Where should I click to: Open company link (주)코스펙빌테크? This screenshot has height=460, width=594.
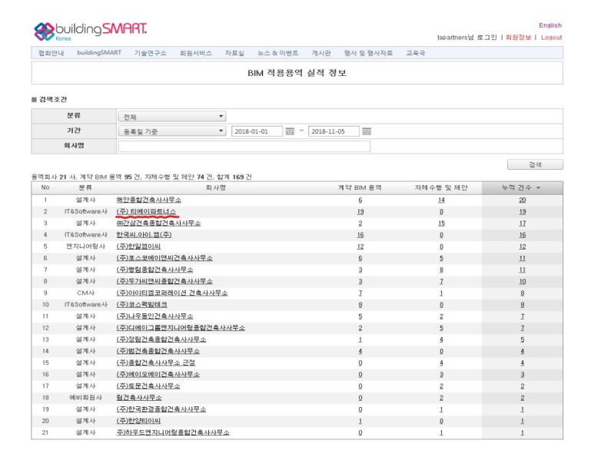(141, 304)
